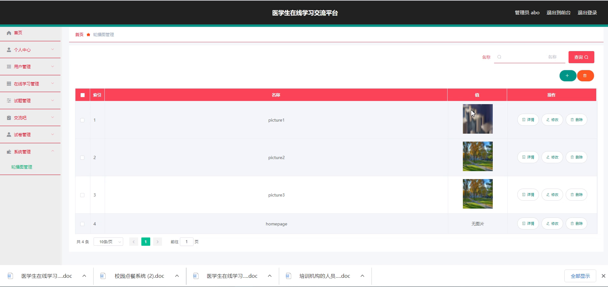This screenshot has height=287, width=608.
Task: Click 修改 for the picture1 row
Action: click(552, 120)
